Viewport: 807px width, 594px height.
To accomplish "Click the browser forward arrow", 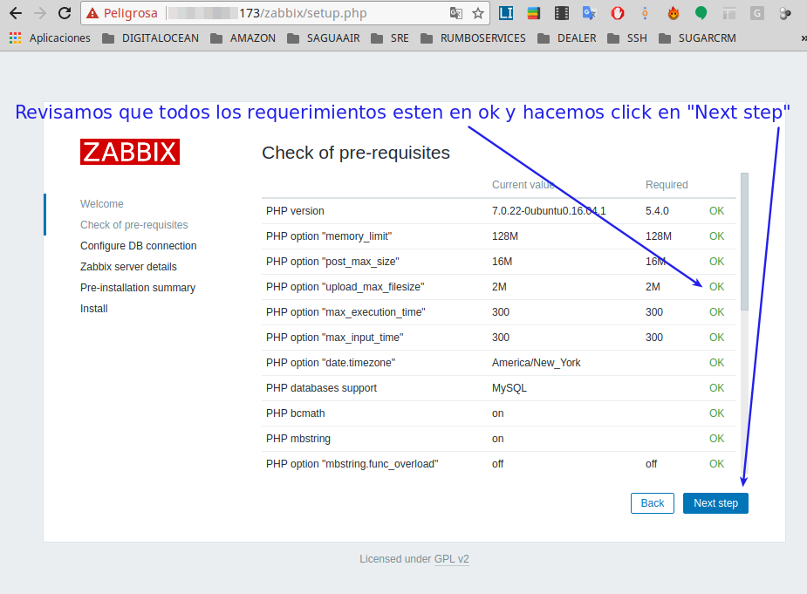I will pos(39,13).
